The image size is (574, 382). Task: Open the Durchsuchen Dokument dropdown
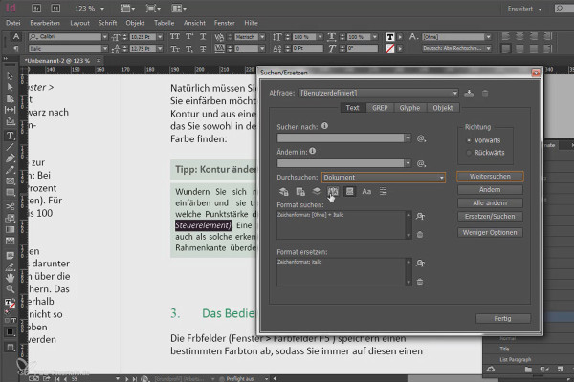384,178
